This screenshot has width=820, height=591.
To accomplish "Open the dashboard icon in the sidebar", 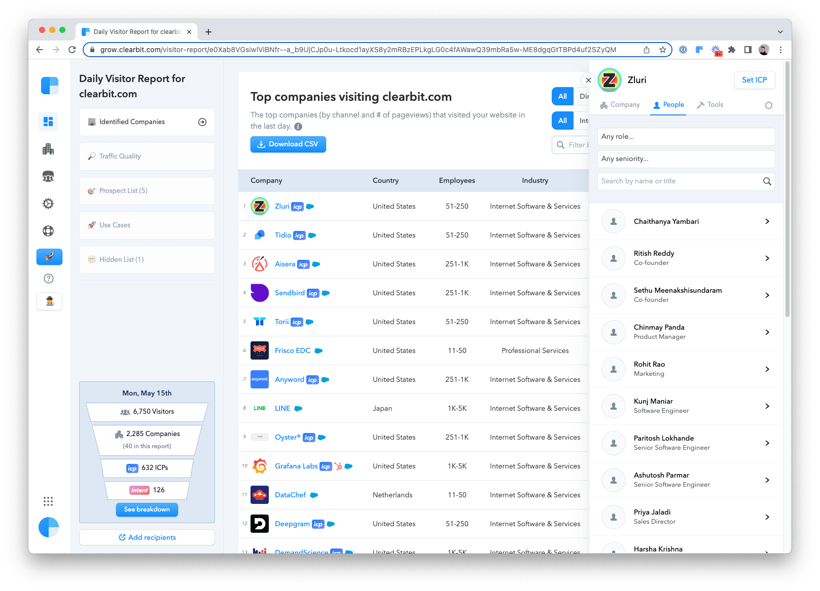I will pos(48,122).
